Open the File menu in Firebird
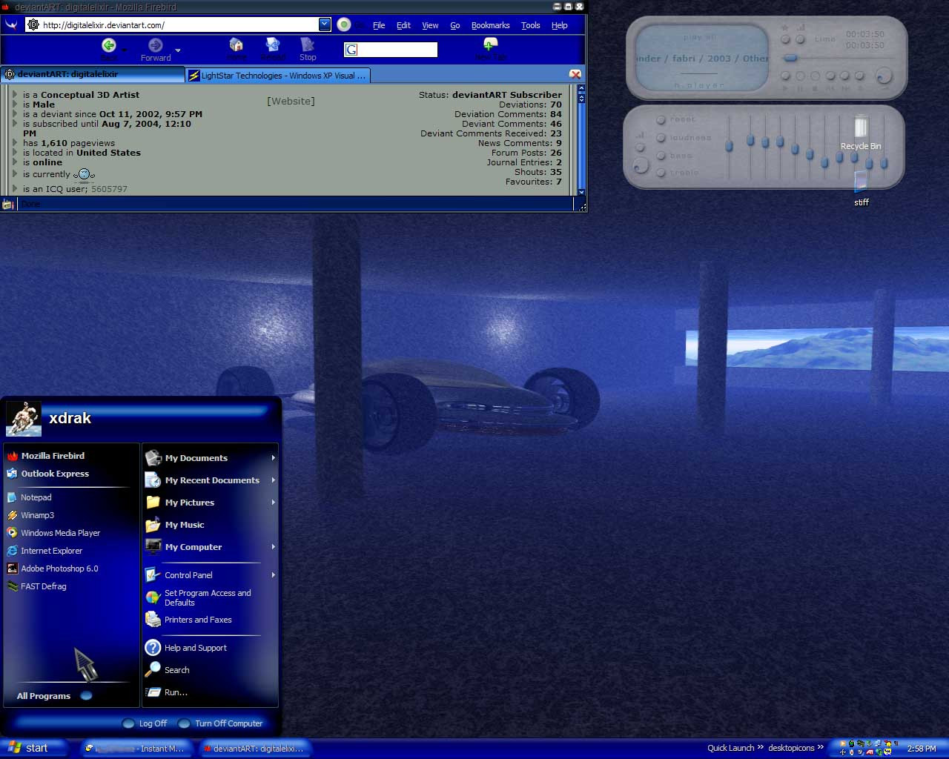Viewport: 949px width, 759px height. point(379,25)
